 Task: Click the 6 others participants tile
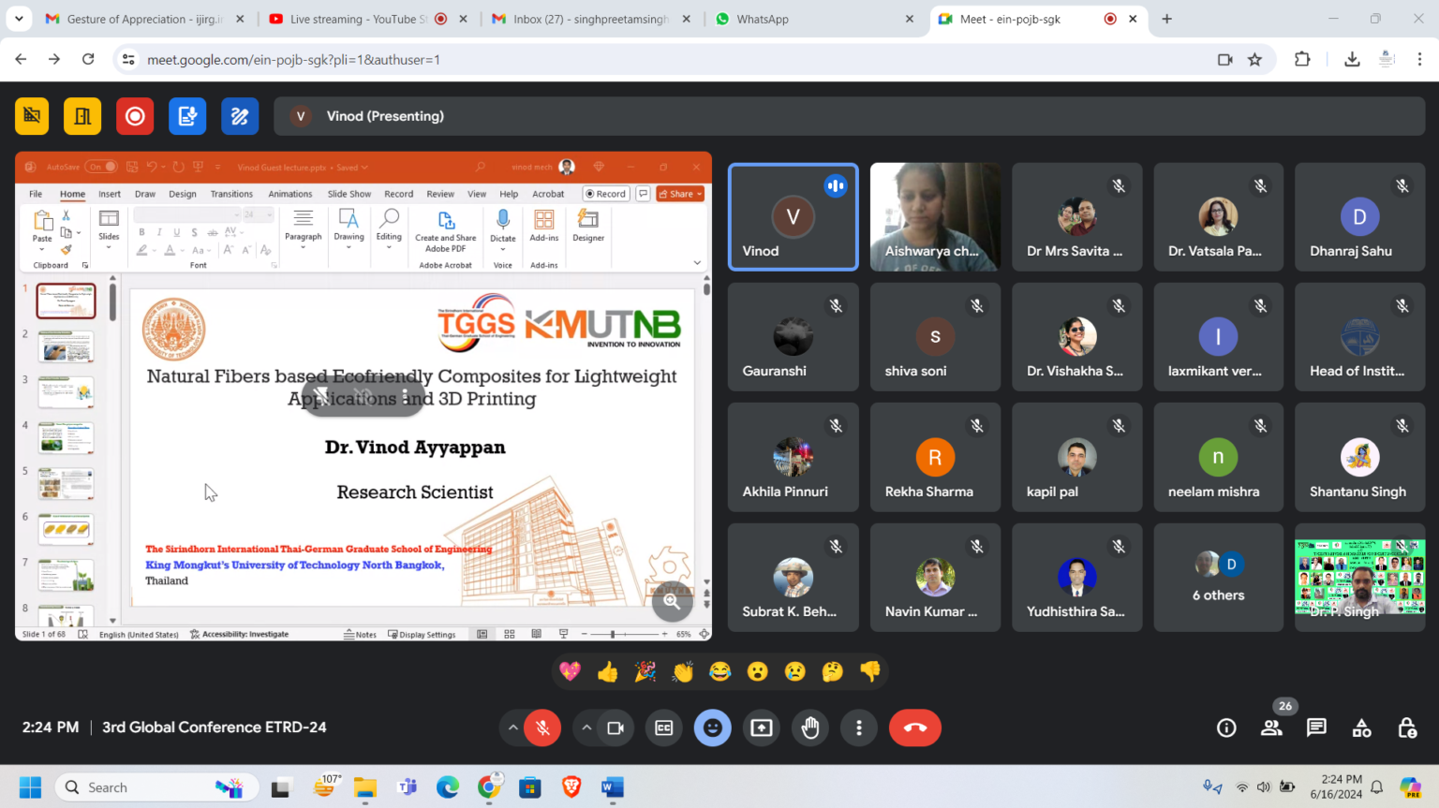pyautogui.click(x=1218, y=578)
